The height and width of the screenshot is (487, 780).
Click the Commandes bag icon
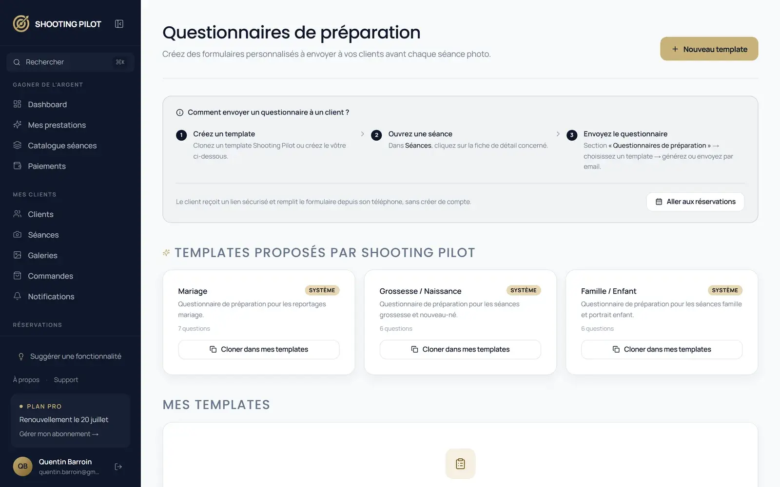point(18,276)
